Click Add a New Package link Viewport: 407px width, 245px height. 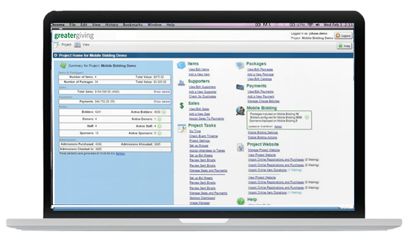point(260,74)
